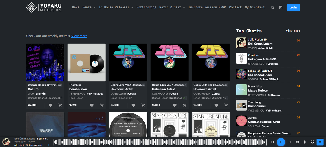Wishlist the playing track with heart
This screenshot has width=326, height=147.
[x=312, y=142]
